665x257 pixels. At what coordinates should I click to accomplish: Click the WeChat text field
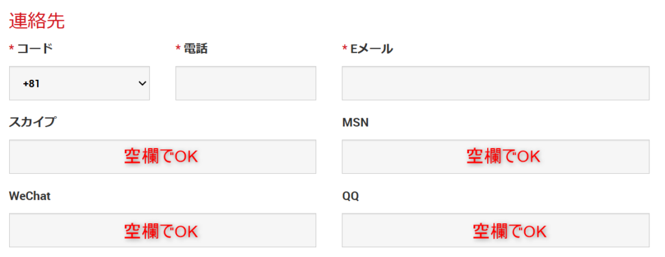tap(162, 230)
